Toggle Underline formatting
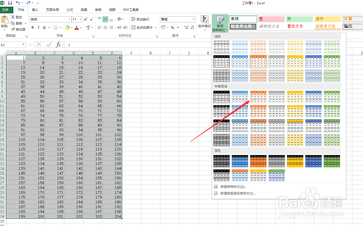363x226 pixels. [44, 27]
